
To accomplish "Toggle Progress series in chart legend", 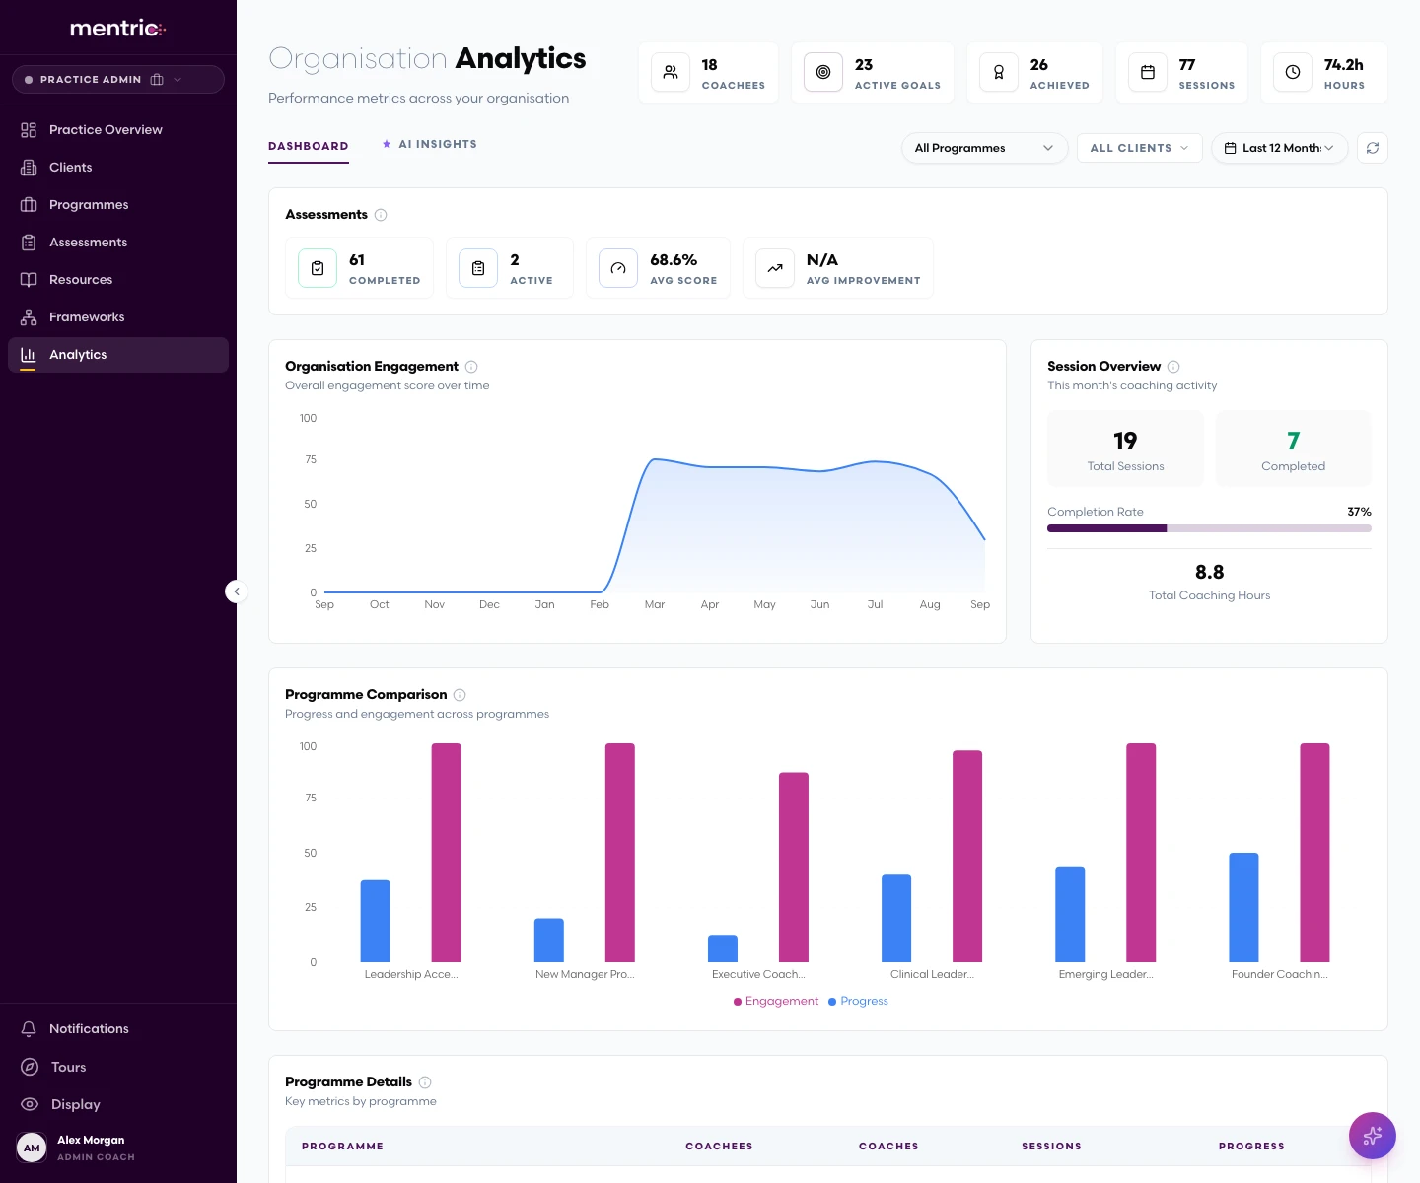I will (x=858, y=1001).
